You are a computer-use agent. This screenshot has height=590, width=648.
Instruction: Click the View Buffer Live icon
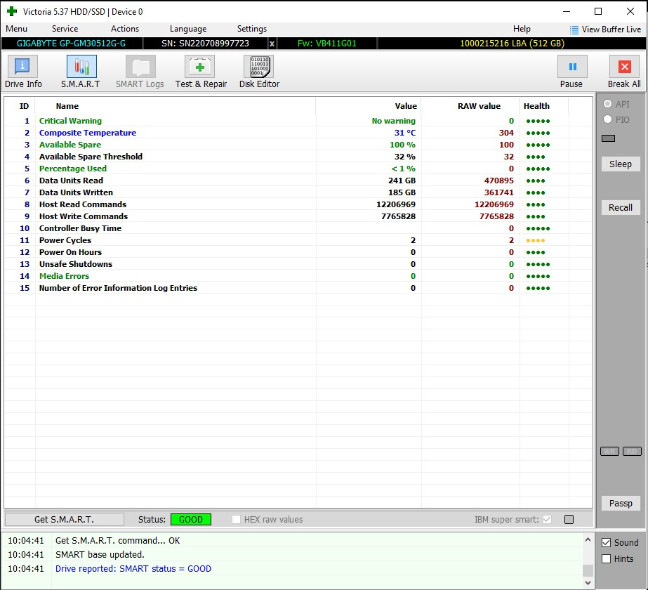coord(574,29)
